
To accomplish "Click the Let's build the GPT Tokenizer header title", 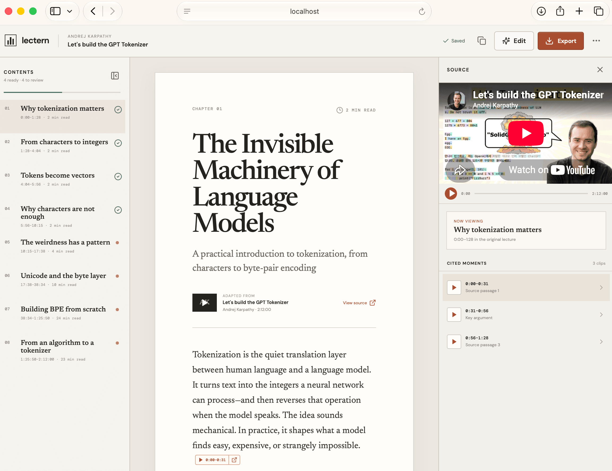I will (107, 45).
